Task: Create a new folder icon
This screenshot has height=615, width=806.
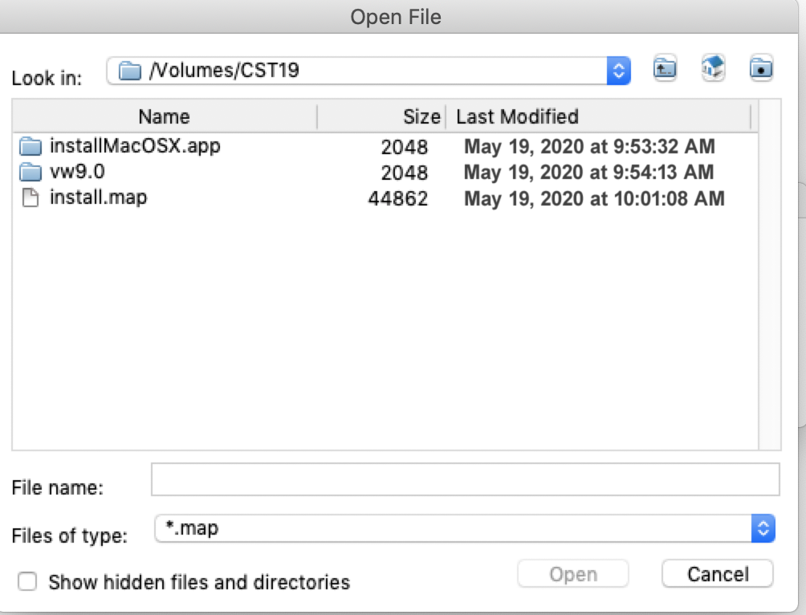Action: (x=761, y=68)
